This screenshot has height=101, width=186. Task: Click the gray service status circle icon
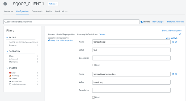(5, 4)
